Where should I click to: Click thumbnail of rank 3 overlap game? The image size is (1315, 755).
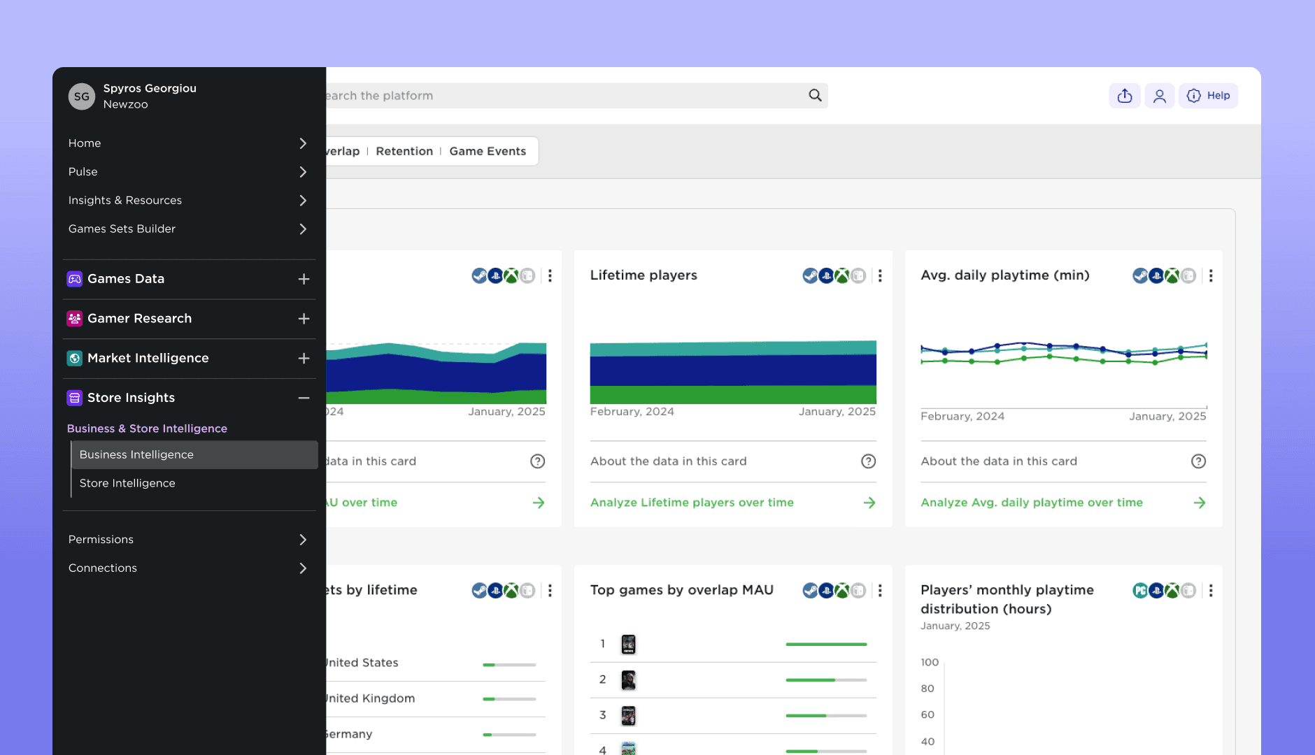point(628,716)
